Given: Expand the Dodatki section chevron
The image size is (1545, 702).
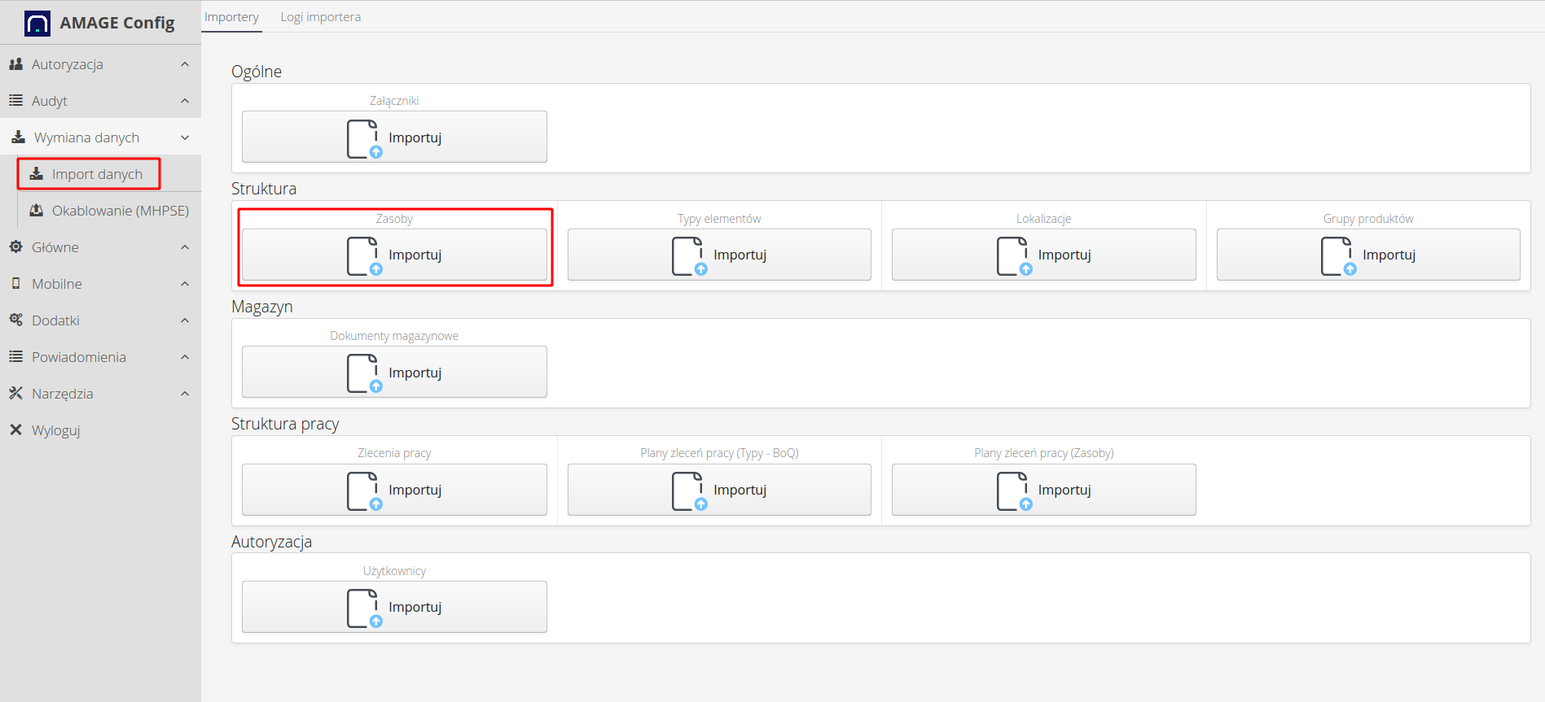Looking at the screenshot, I should coord(185,320).
